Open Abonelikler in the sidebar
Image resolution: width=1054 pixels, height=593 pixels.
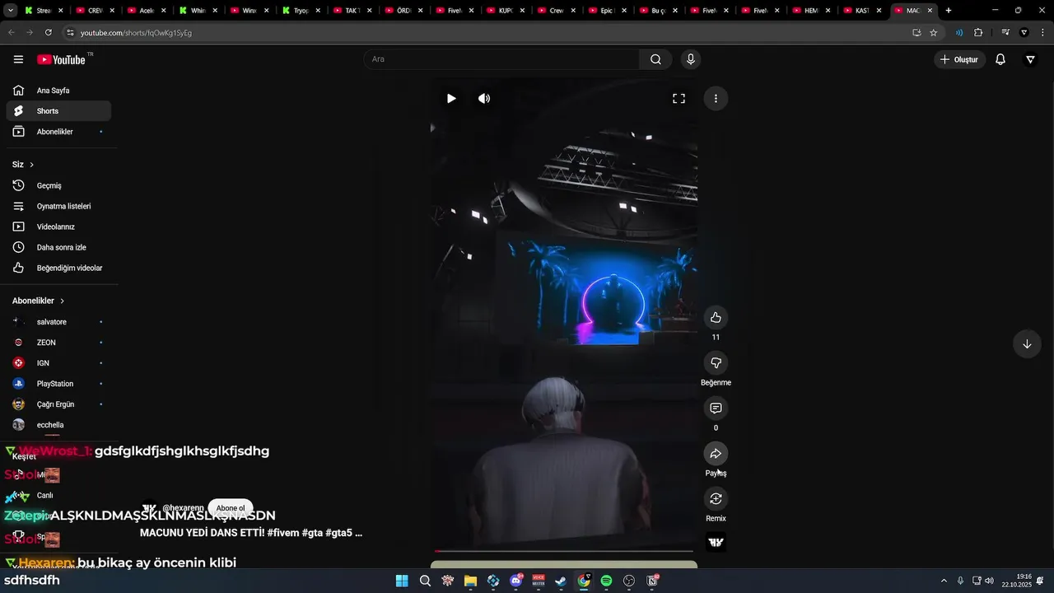coord(58,132)
